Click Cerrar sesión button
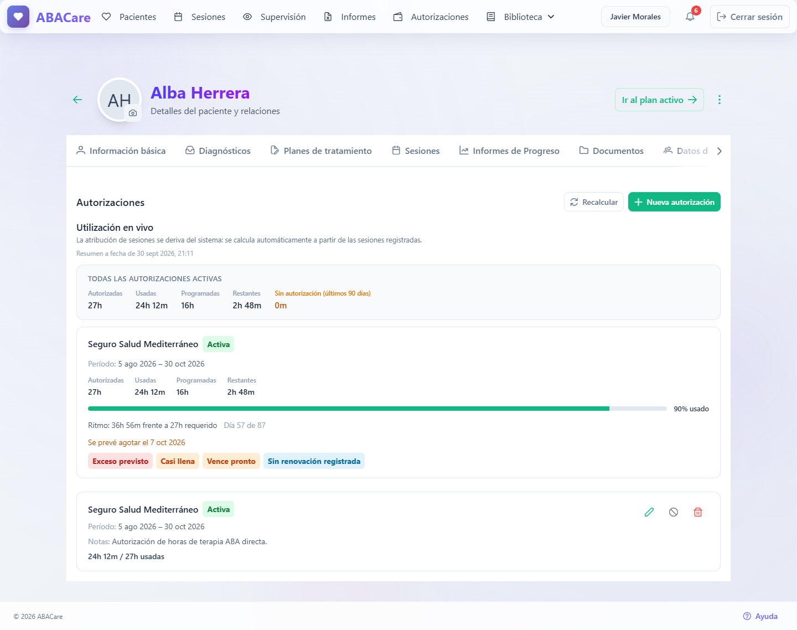 click(x=750, y=17)
